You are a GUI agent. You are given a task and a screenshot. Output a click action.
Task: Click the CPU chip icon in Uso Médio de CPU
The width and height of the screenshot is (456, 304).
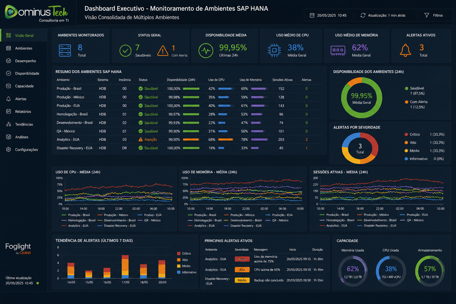pos(274,50)
